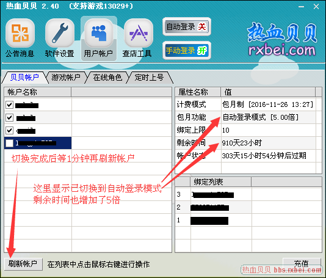Check the highlighted fourth account checkbox
The image size is (326, 278).
coord(9,143)
